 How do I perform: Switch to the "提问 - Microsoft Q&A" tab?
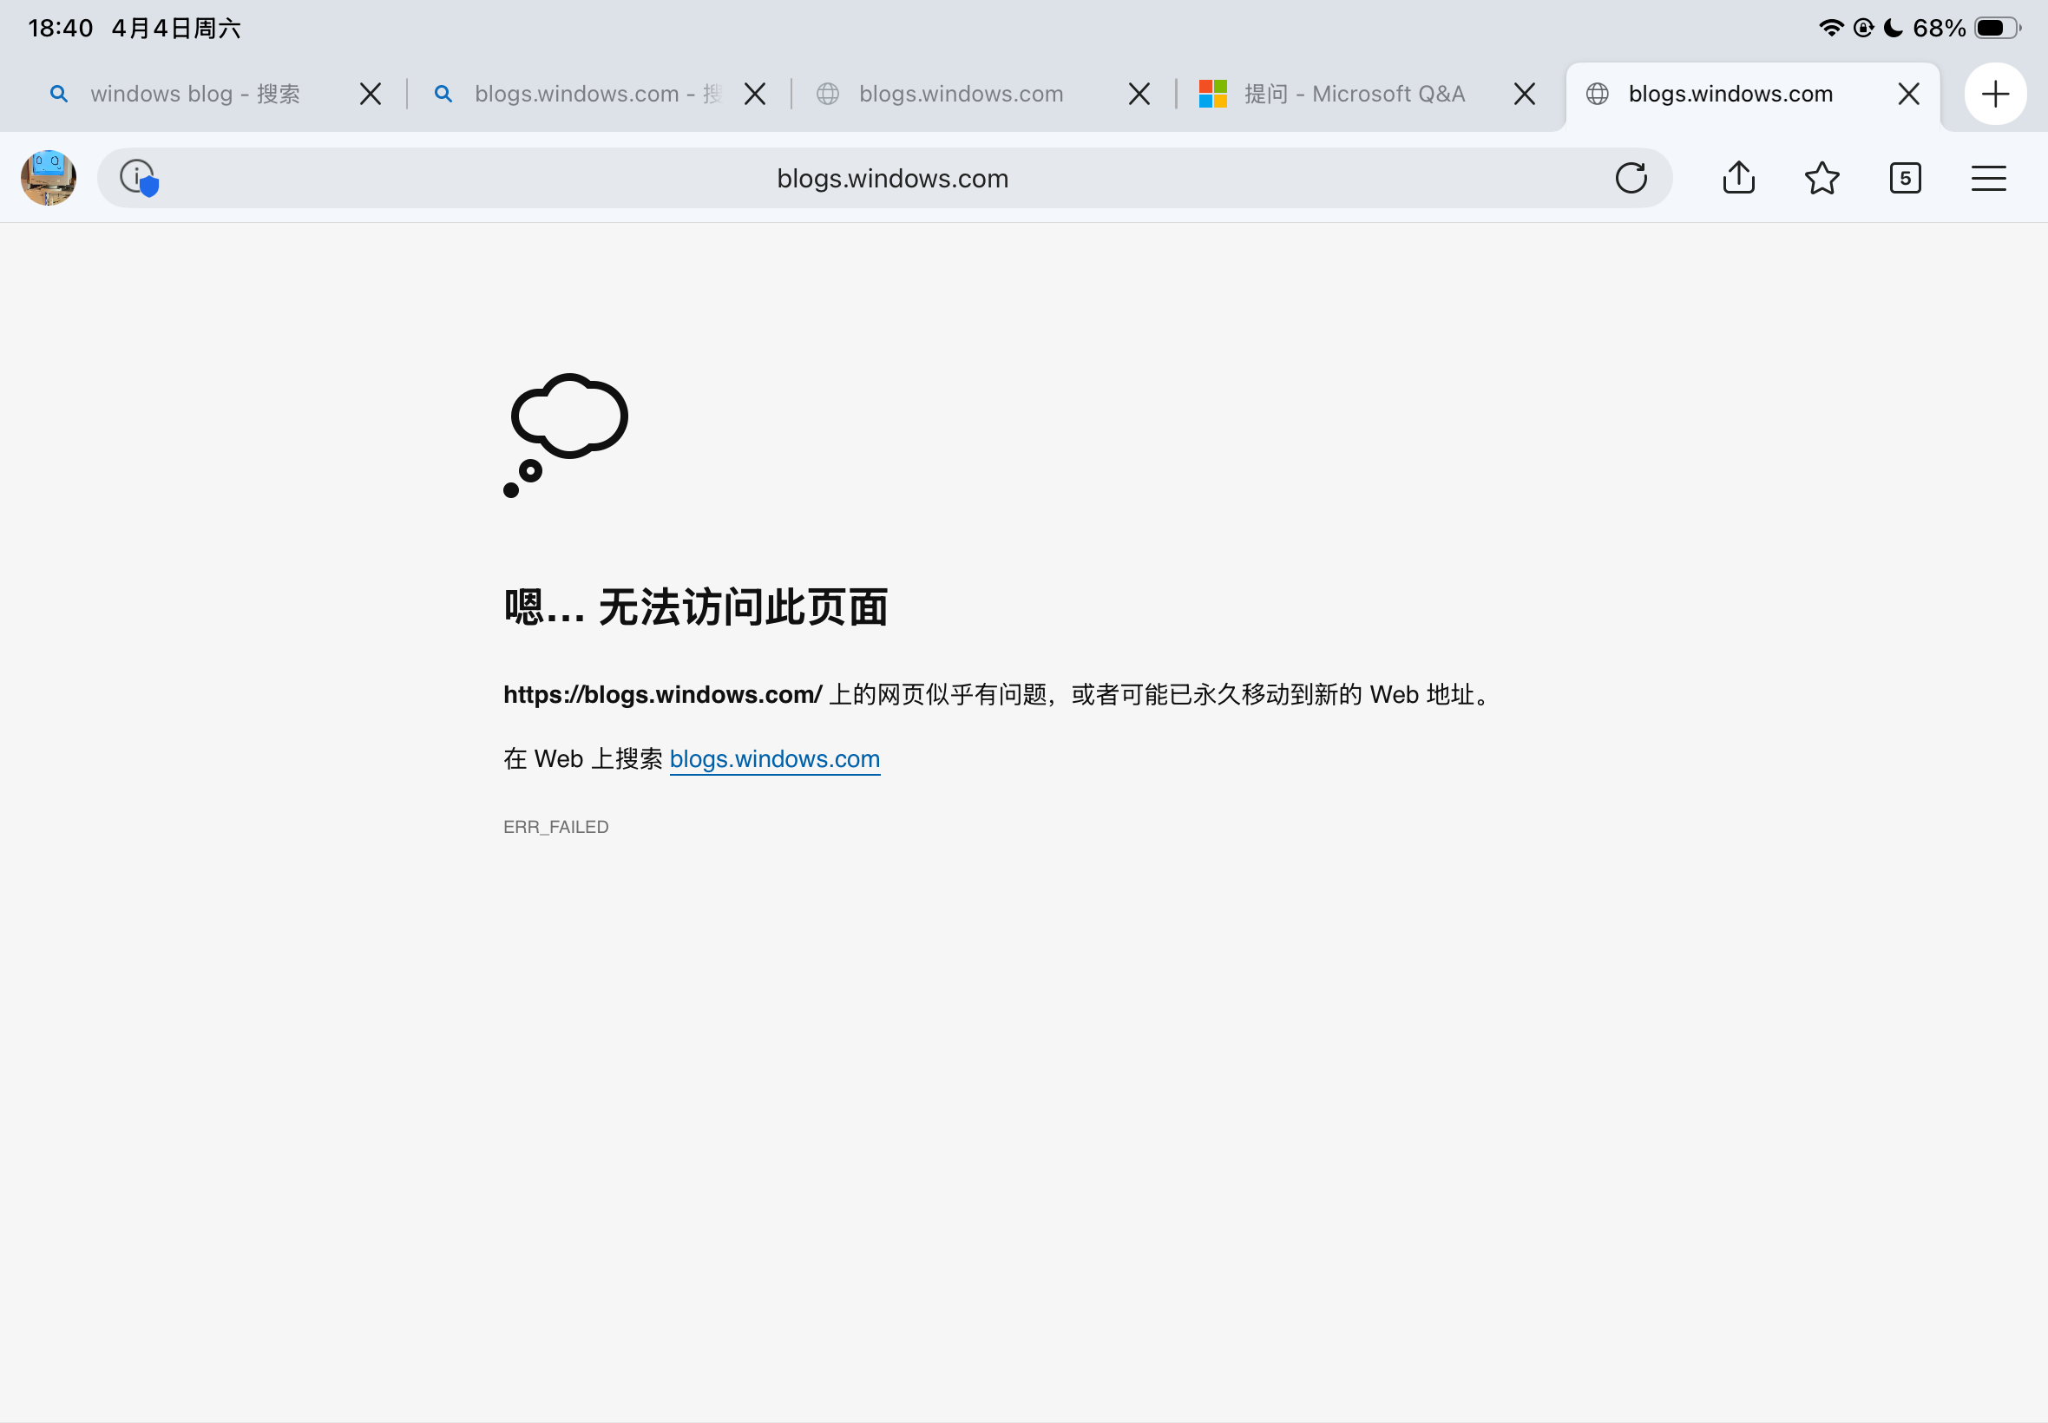pos(1355,94)
